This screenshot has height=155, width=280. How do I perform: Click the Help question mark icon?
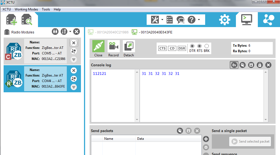192,20
